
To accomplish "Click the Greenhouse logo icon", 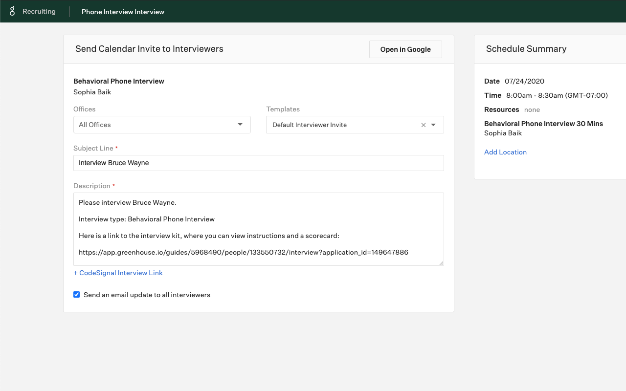I will click(x=12, y=11).
